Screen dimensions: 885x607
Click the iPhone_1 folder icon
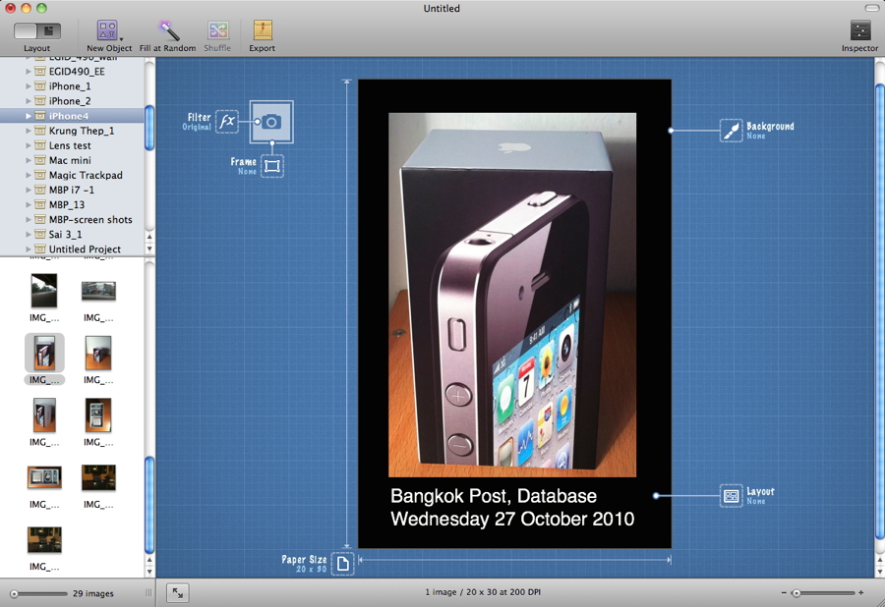40,86
